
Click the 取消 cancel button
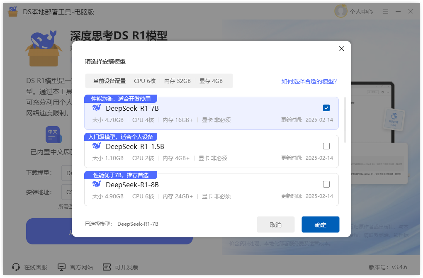[x=275, y=224]
